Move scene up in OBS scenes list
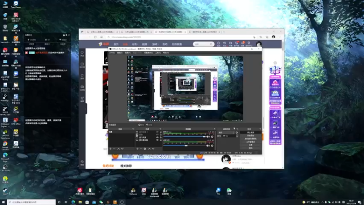Image resolution: width=364 pixels, height=205 pixels. (118, 149)
